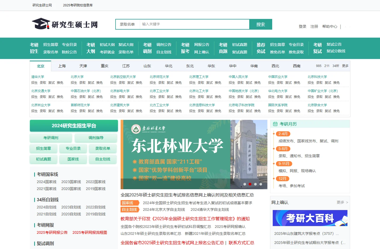The image size is (380, 249).
Task: Click 更多 beside 网上确认
Action: (342, 202)
